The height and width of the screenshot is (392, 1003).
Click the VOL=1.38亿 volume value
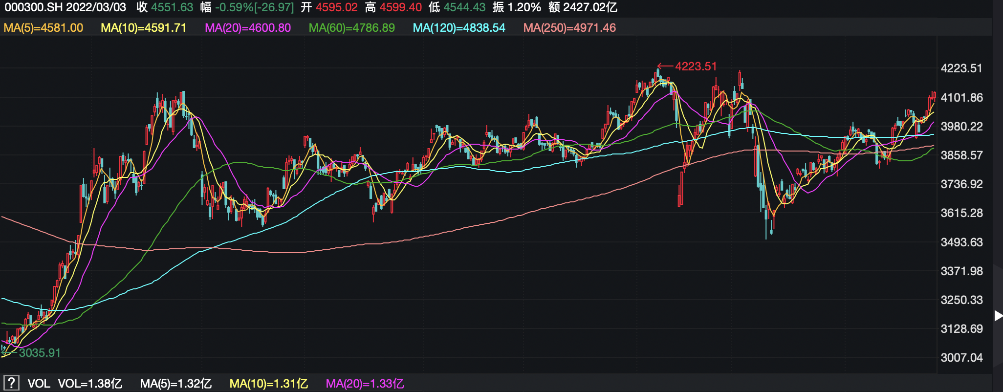click(90, 384)
